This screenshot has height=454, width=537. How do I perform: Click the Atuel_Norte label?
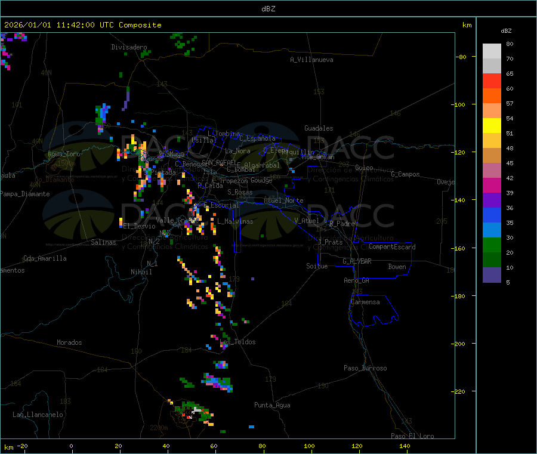click(283, 200)
